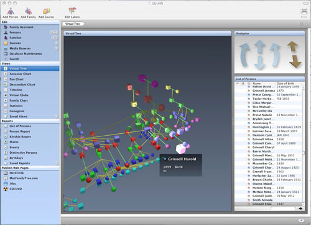Open the MacFamilyTree.com publish option
Viewport: 311px width, 225px height.
point(24,178)
